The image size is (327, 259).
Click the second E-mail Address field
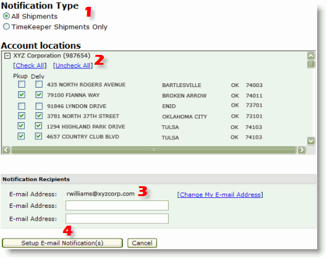(x=117, y=205)
